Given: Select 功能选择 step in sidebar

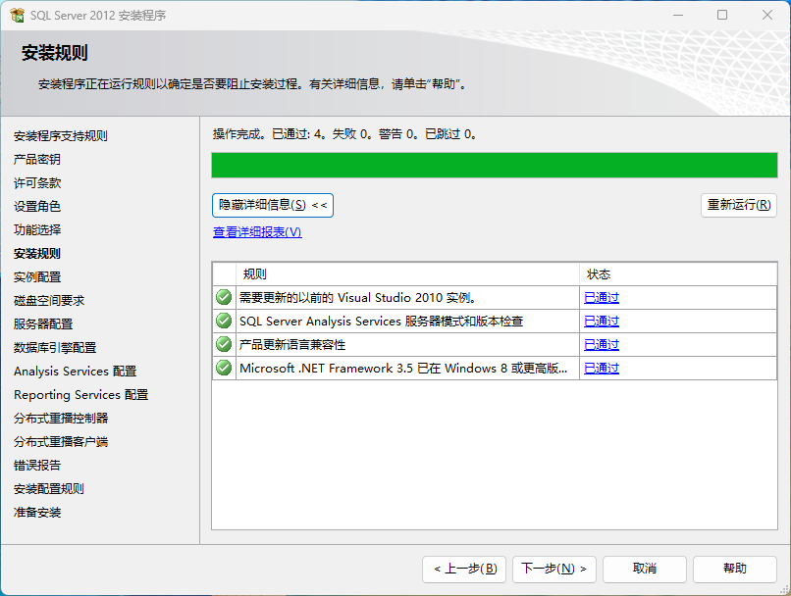Looking at the screenshot, I should point(37,230).
